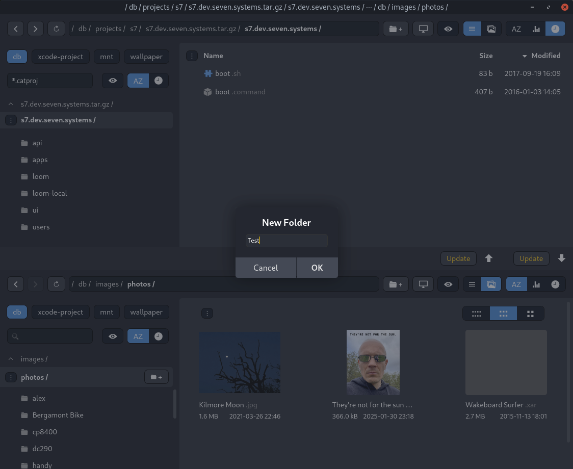The image size is (573, 469).
Task: Sort top pane by size chart icon
Action: click(x=536, y=29)
